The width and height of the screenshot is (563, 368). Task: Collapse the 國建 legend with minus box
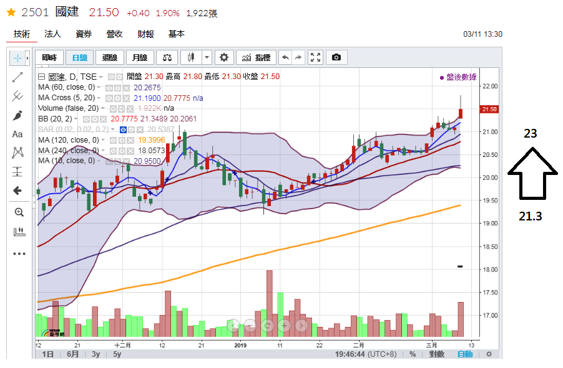click(41, 77)
